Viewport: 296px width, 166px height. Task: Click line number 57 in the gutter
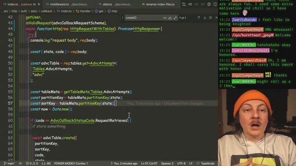pyautogui.click(x=10, y=103)
